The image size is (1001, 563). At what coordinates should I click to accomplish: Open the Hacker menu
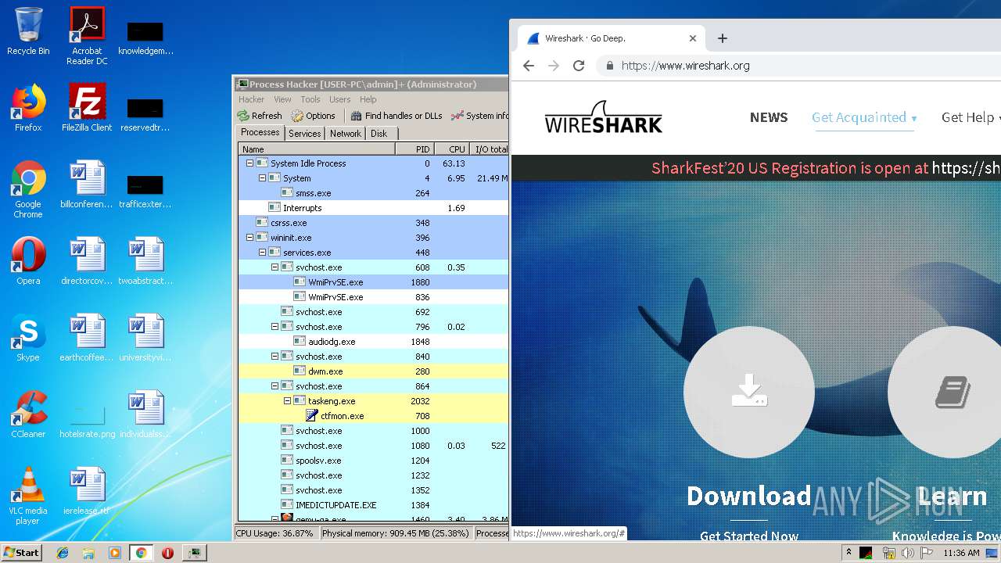252,99
